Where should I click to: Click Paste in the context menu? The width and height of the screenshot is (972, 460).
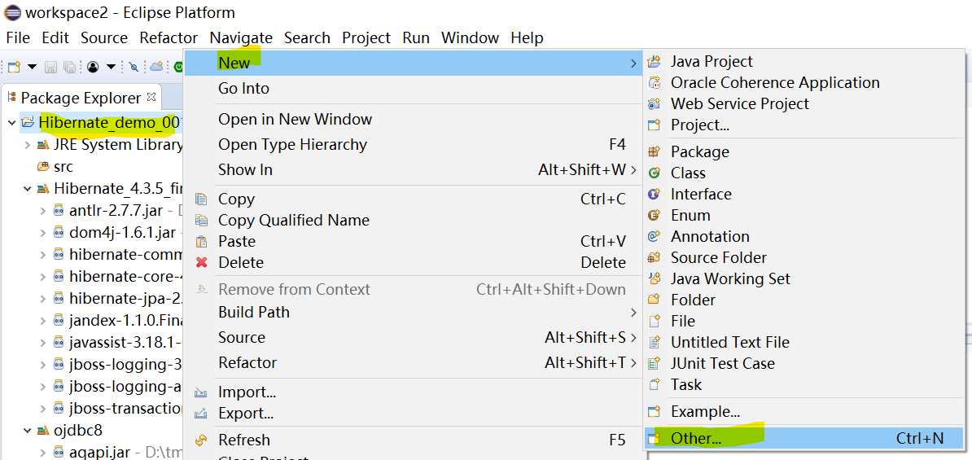click(x=413, y=241)
